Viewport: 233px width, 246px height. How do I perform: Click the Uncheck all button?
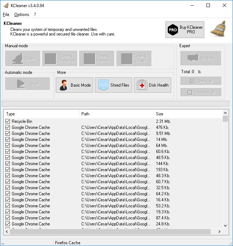coord(201,92)
